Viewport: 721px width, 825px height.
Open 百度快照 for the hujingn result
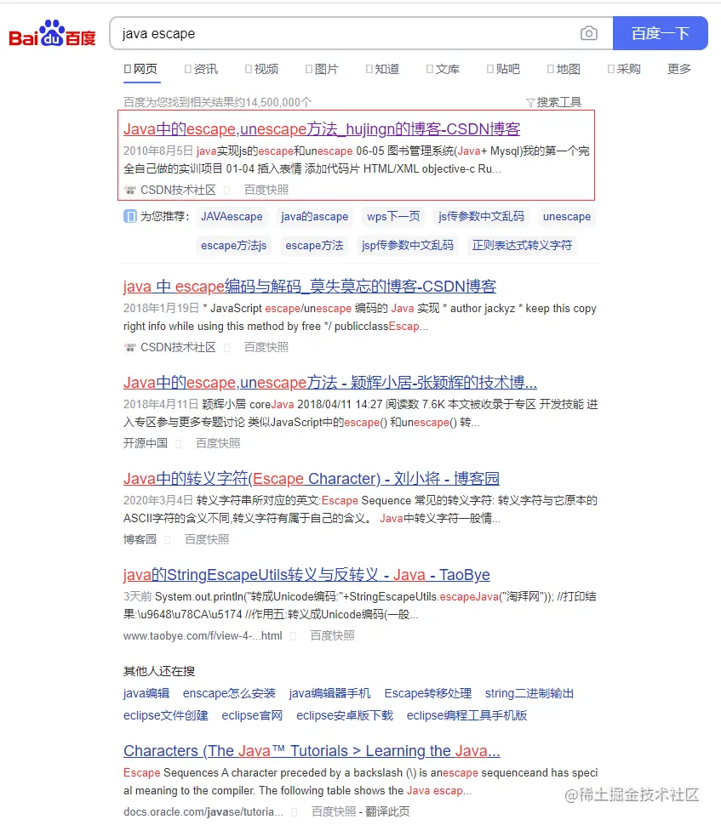click(x=266, y=190)
